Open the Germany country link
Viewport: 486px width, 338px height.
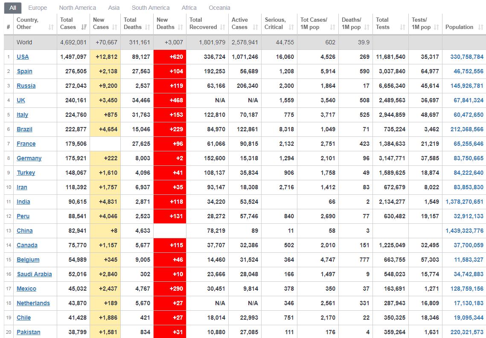click(x=29, y=158)
